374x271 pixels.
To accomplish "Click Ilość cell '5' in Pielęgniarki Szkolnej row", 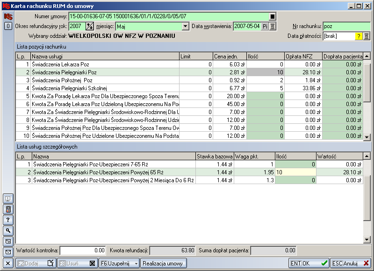I will 265,88.
